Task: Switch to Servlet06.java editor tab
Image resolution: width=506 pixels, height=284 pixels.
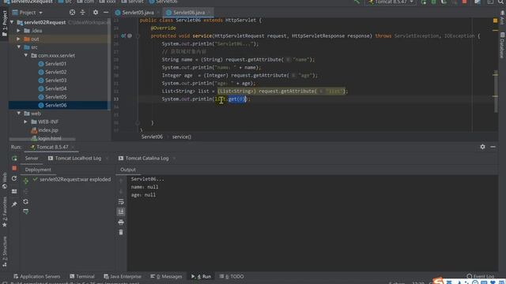Action: [188, 13]
